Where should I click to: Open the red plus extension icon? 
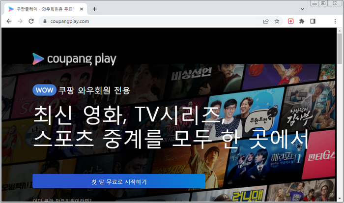pyautogui.click(x=291, y=21)
